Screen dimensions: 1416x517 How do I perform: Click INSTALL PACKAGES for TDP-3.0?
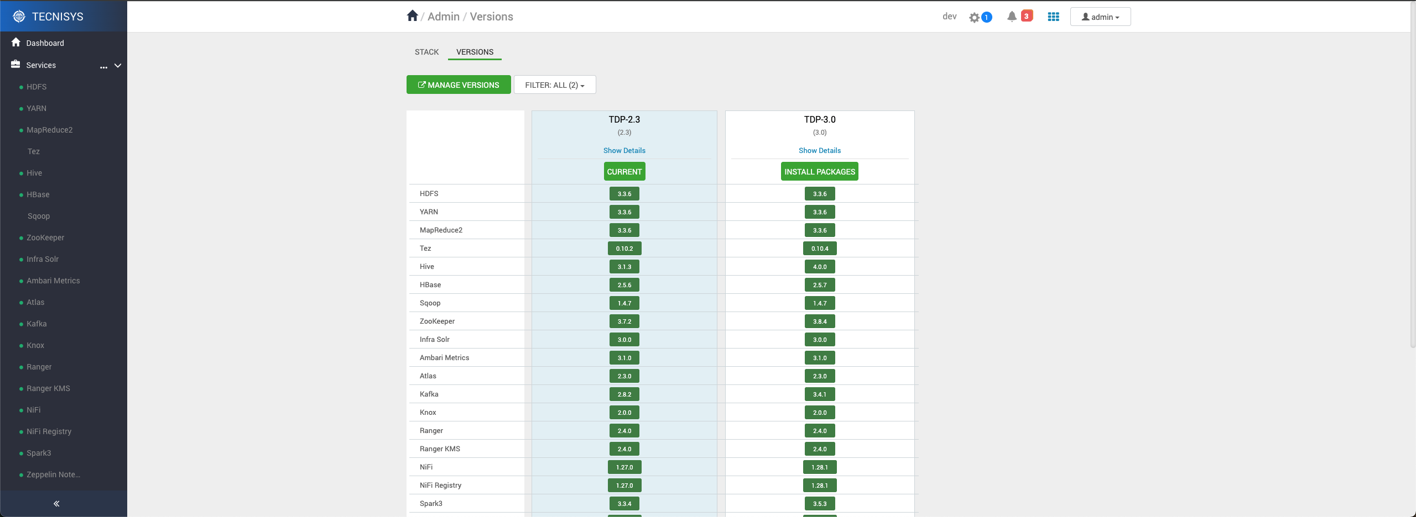pyautogui.click(x=820, y=171)
